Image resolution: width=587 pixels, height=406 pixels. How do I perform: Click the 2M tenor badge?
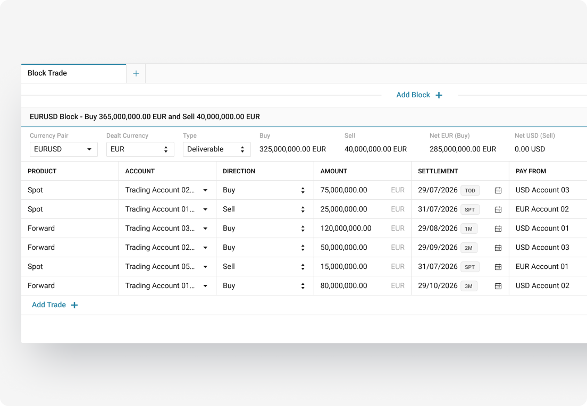coord(469,248)
